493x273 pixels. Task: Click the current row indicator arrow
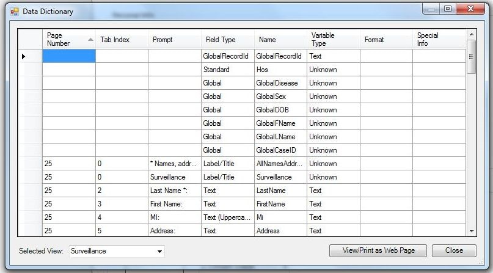24,56
